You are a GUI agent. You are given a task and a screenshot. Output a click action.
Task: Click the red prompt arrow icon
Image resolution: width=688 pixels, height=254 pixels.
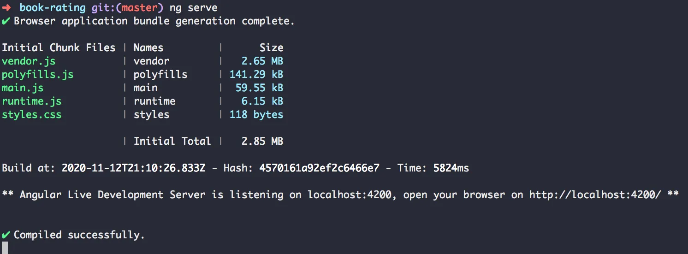pos(6,8)
